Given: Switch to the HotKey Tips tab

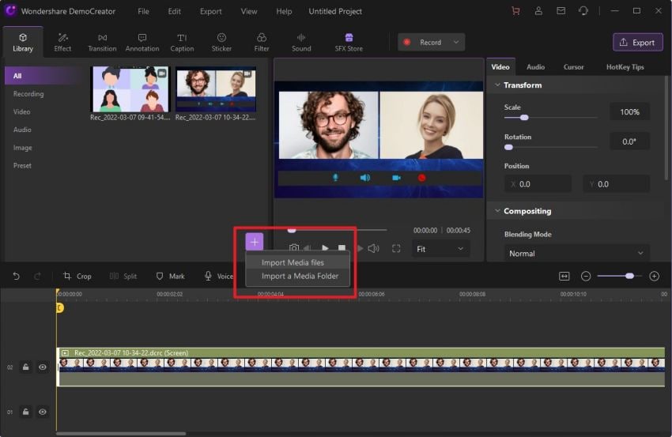Looking at the screenshot, I should click(625, 67).
